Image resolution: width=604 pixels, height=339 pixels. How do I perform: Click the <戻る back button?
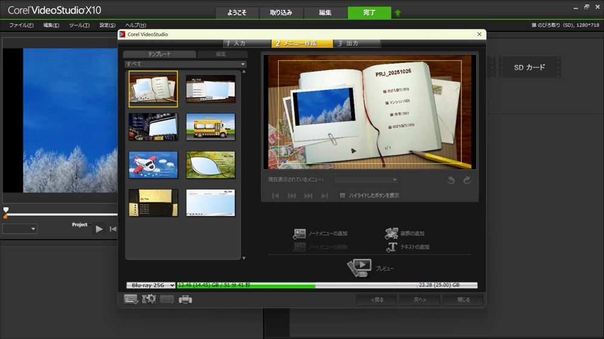(376, 299)
